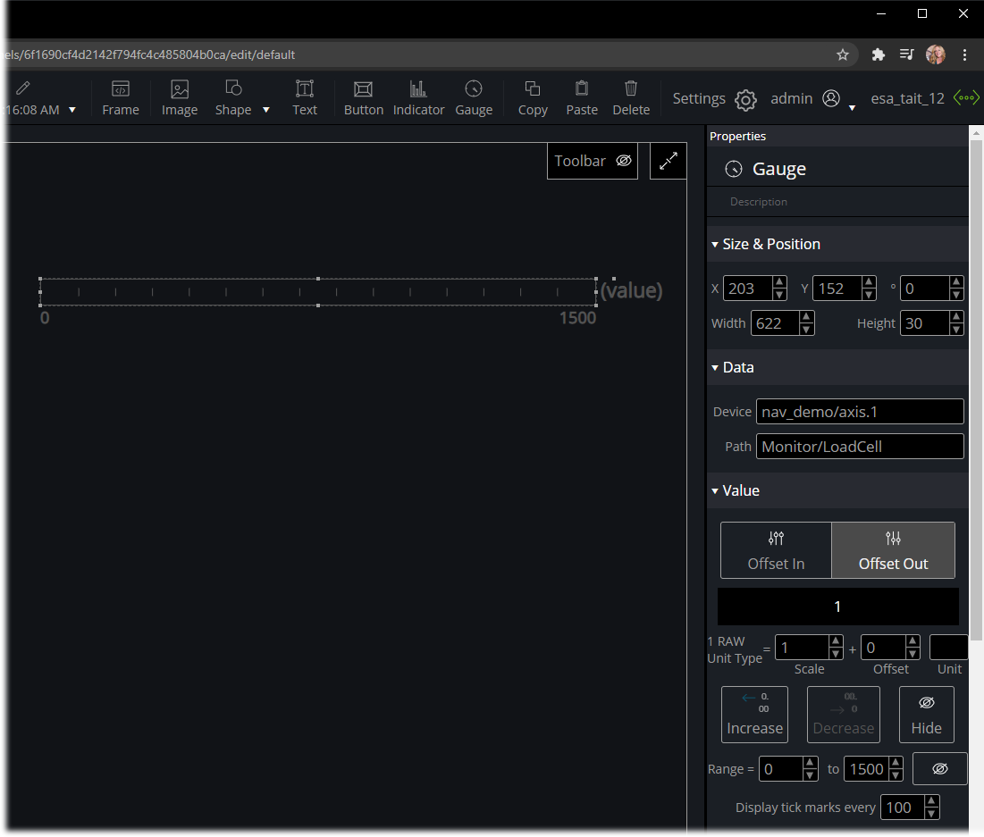The height and width of the screenshot is (837, 984).
Task: Select the gauge bar on the canvas
Action: 318,292
